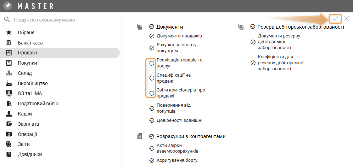Viewport: 353px width, 166px height.
Task: Open the Довіреності зовнішні link
Action: coord(179,120)
